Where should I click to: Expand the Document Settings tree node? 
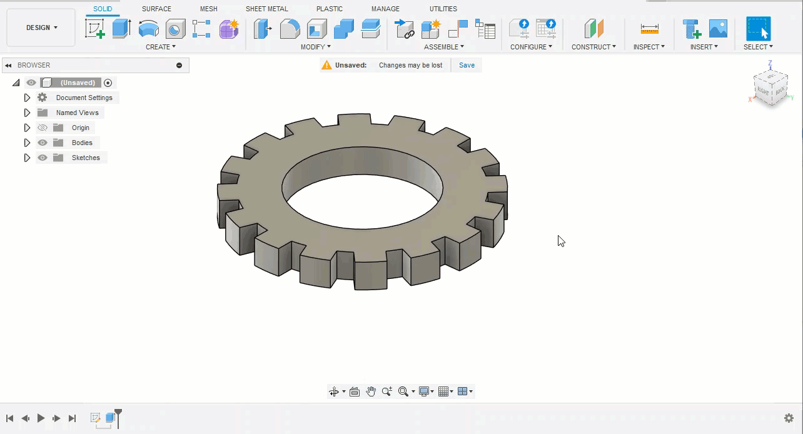click(x=27, y=98)
